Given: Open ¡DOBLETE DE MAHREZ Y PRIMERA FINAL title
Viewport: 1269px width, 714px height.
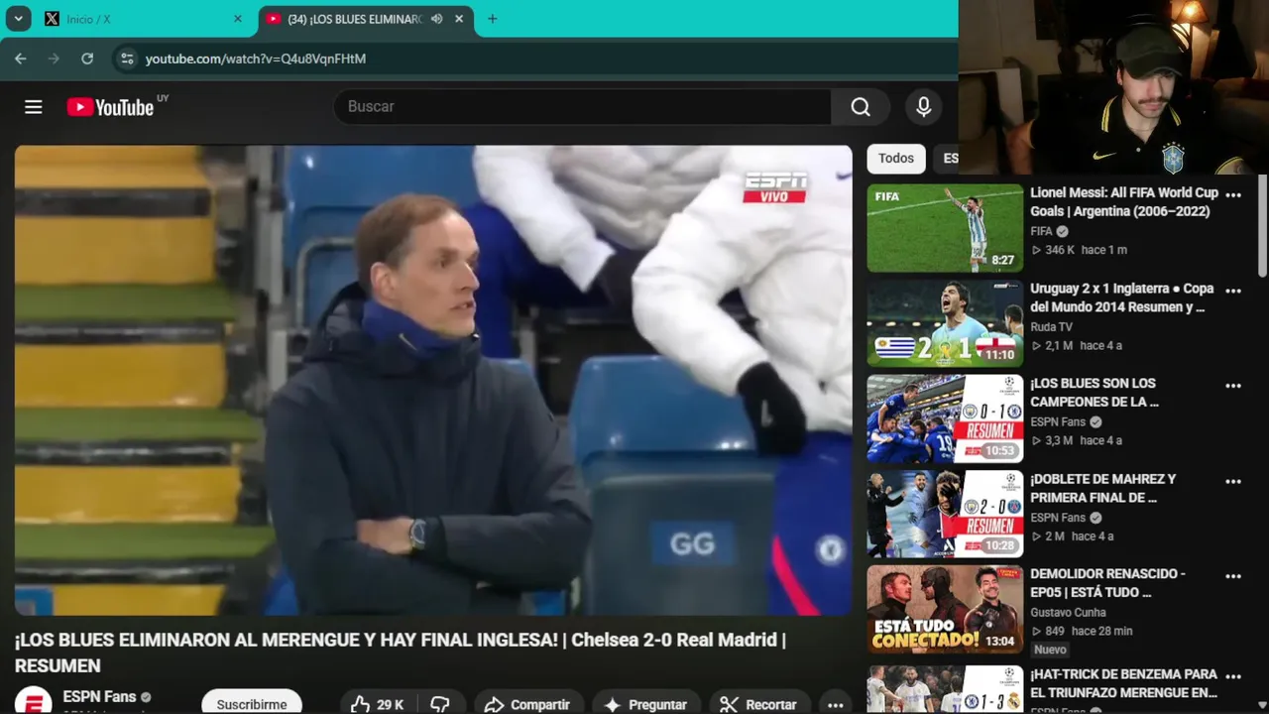Looking at the screenshot, I should click(x=1103, y=488).
